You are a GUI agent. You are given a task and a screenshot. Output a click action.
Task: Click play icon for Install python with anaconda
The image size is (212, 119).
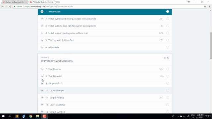tap(42, 19)
